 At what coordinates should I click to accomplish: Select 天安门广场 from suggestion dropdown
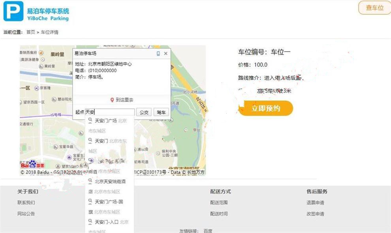tap(105, 120)
